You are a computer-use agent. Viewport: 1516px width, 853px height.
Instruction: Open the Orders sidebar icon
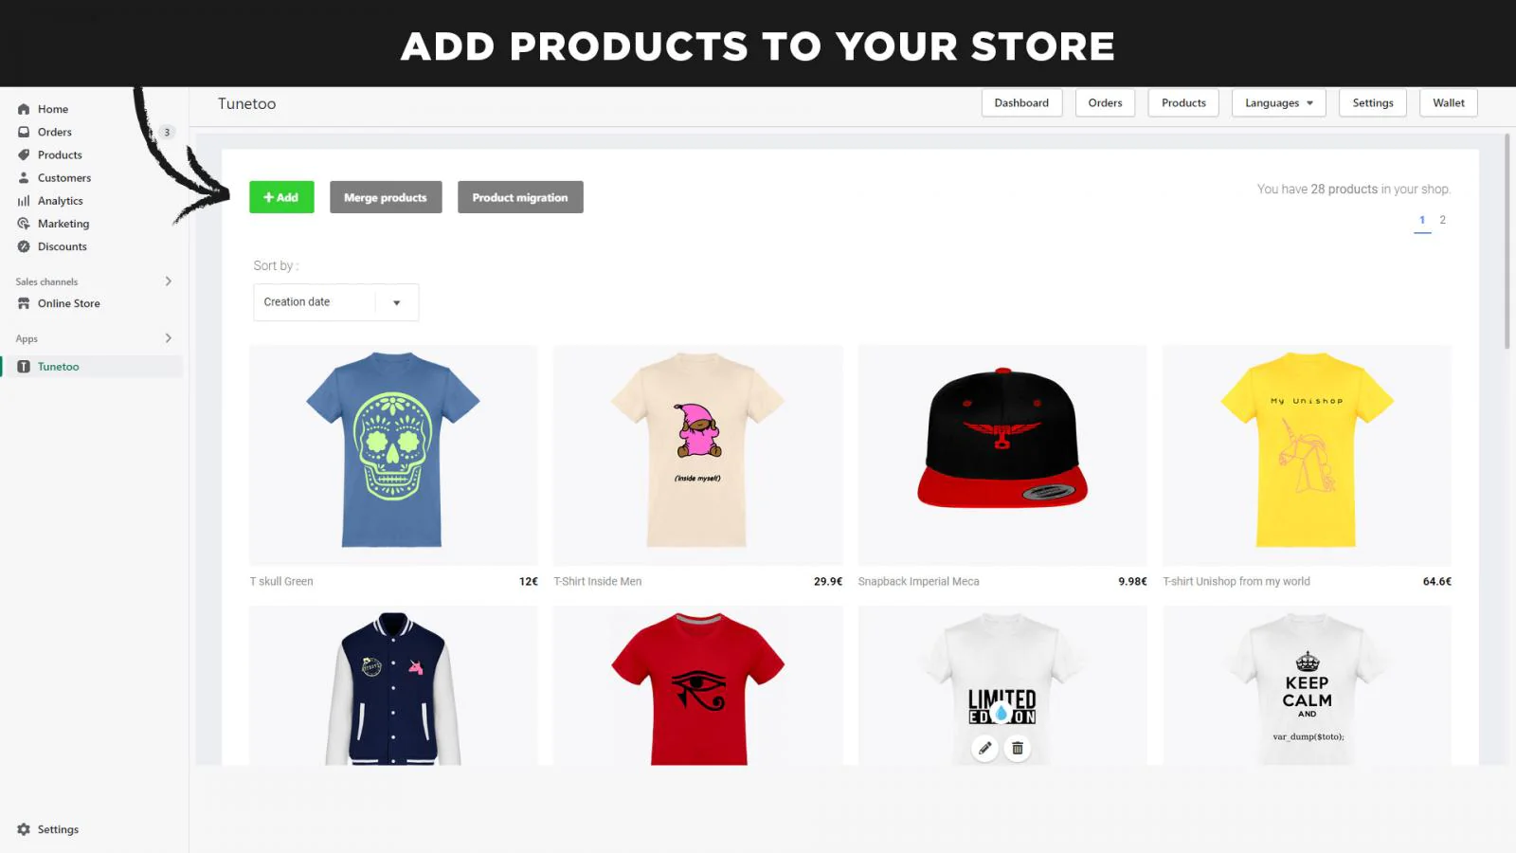point(24,132)
